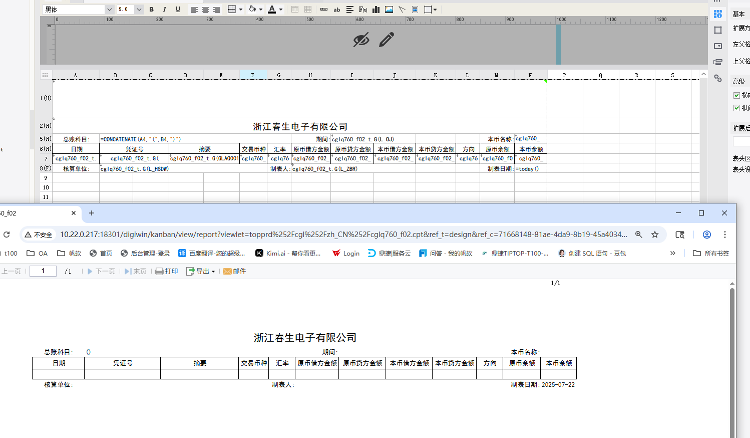Toggle the 纵向 expandable checkbox
The width and height of the screenshot is (750, 438).
[x=736, y=108]
